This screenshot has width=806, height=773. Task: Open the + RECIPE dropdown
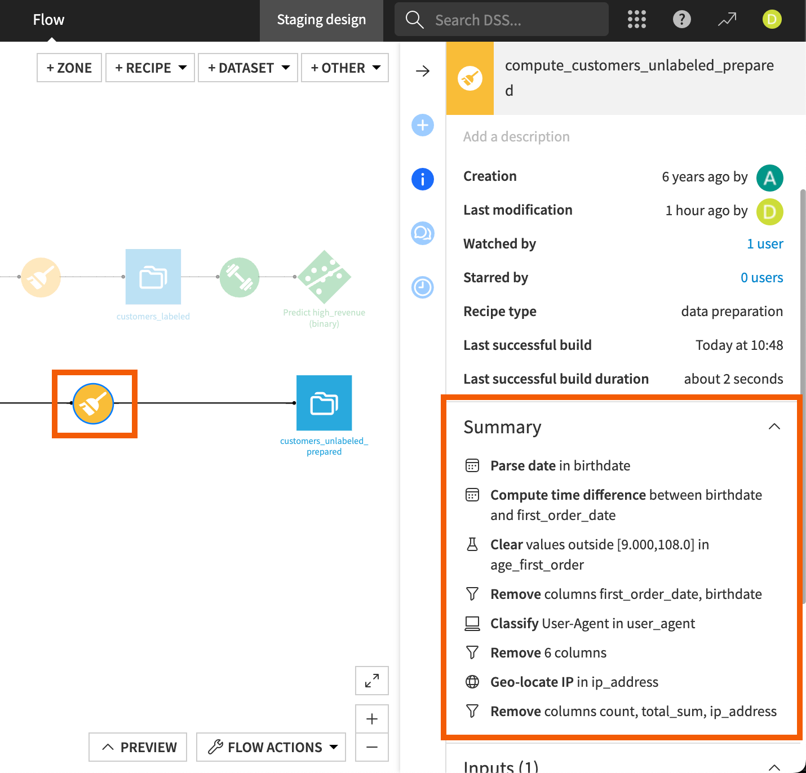[x=150, y=68]
